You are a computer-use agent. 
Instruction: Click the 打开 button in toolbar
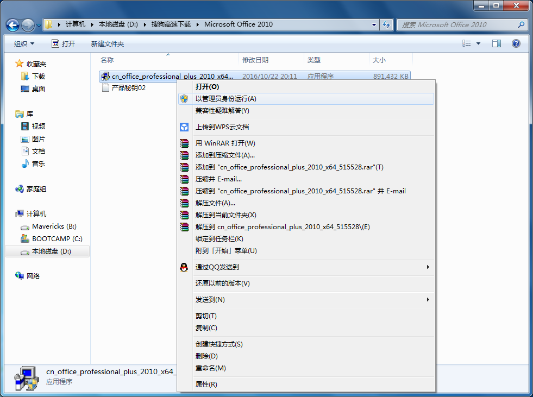coord(63,43)
